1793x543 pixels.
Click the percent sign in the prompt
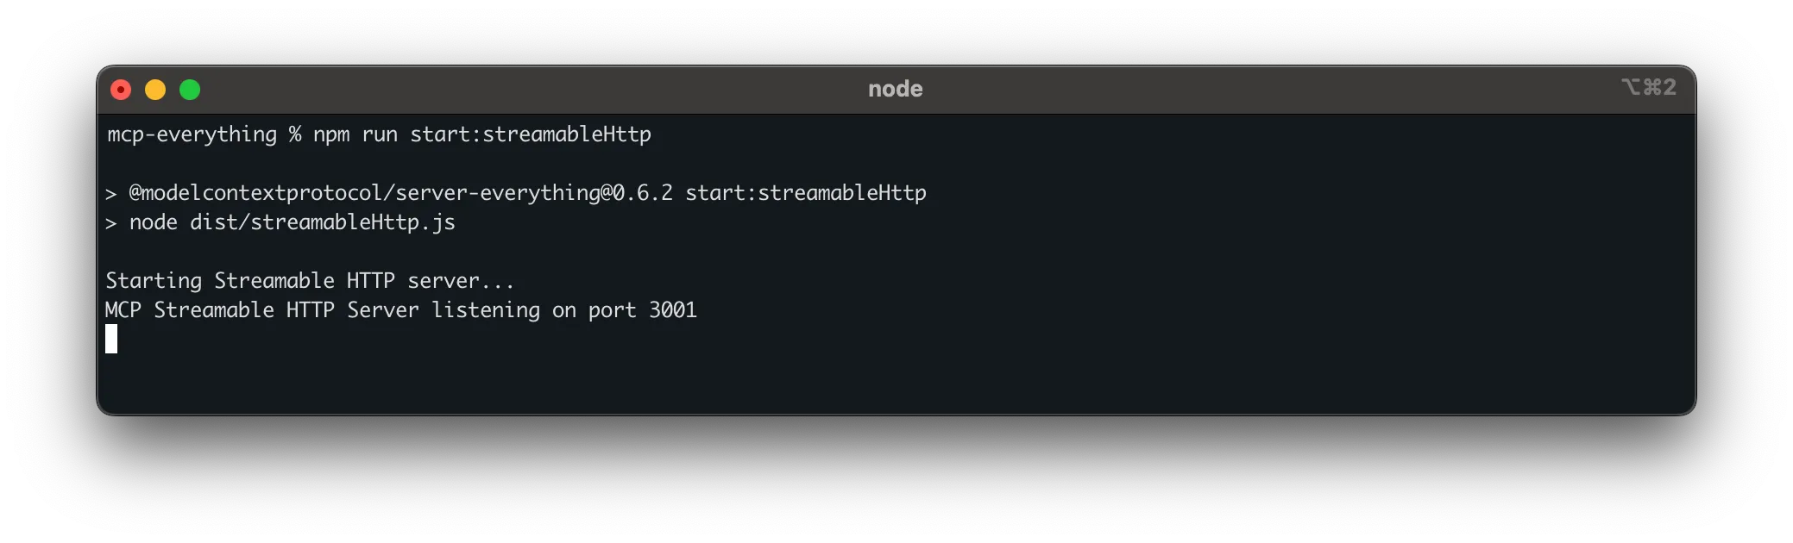click(294, 134)
